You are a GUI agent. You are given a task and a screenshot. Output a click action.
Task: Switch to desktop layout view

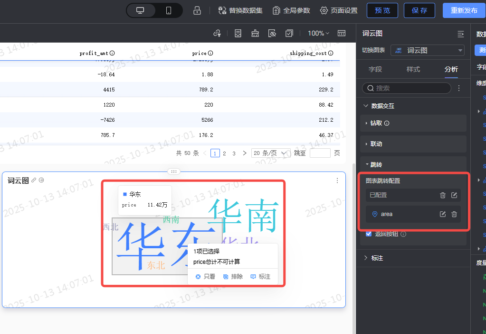pyautogui.click(x=141, y=10)
